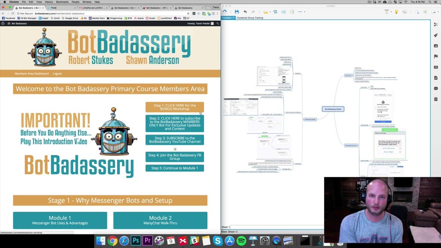Viewport: 441px width, 248px height.
Task: Save the mind map using the floppy disk icon
Action: [237, 12]
